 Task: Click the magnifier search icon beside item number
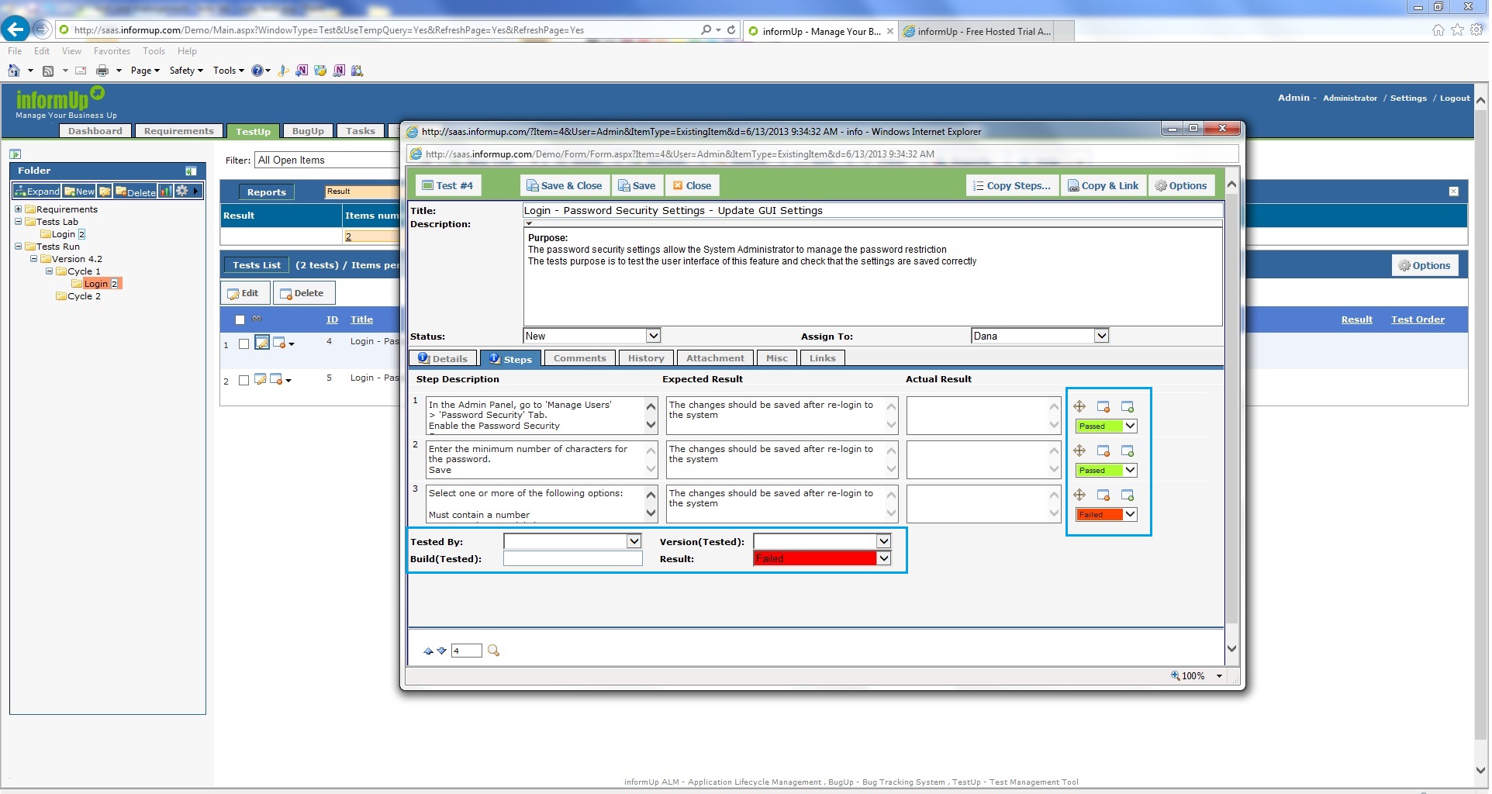click(495, 651)
